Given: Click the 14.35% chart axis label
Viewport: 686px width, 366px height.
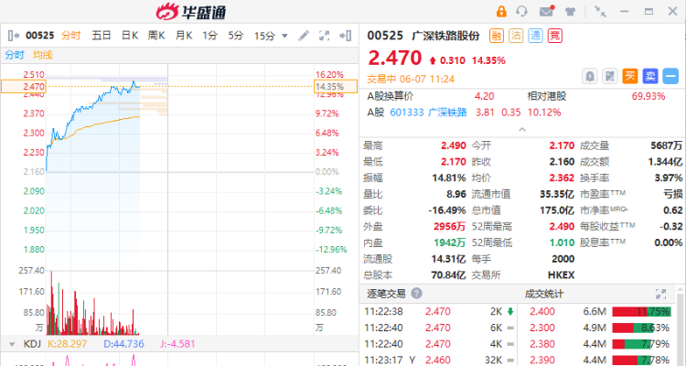Looking at the screenshot, I should coord(336,87).
